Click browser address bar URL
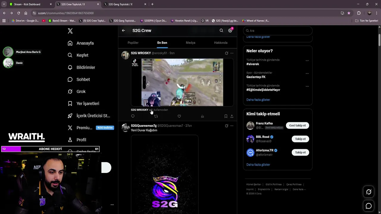 coord(66,13)
